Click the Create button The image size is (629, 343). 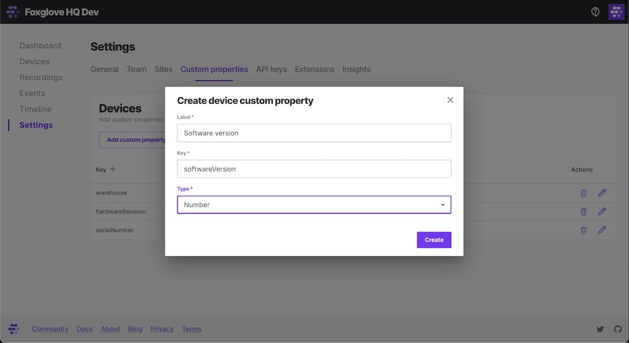tap(434, 240)
